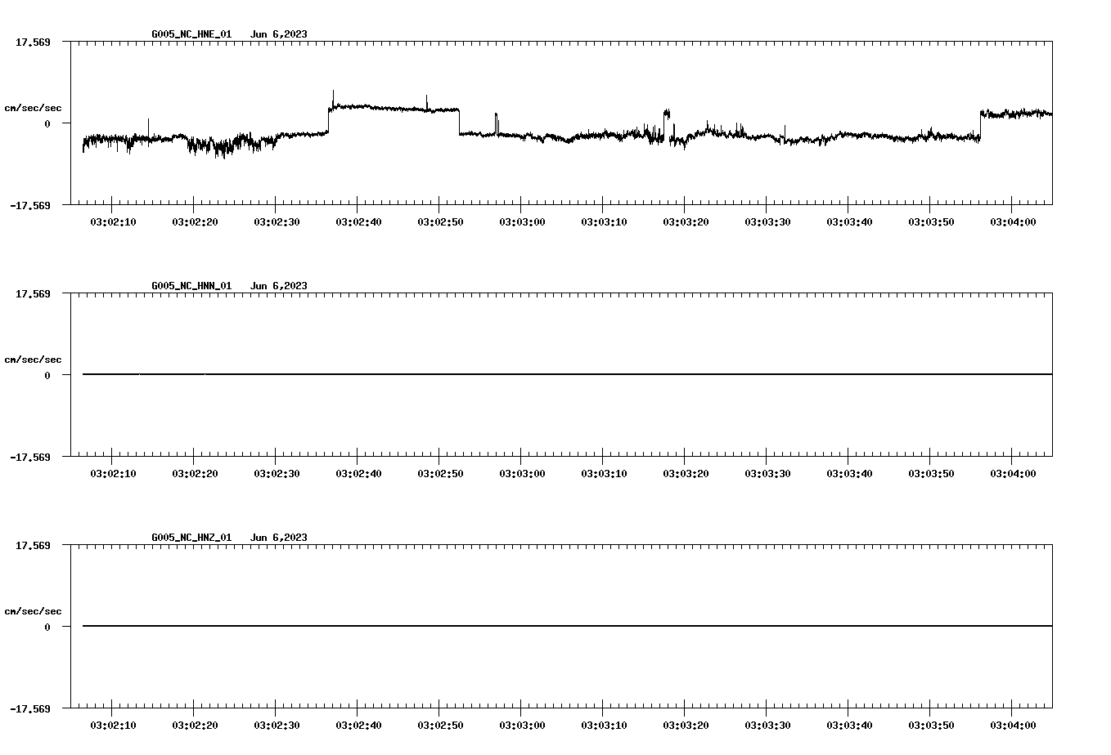
Task: Select the G005_NC_HNZ_01 channel label
Action: (190, 538)
